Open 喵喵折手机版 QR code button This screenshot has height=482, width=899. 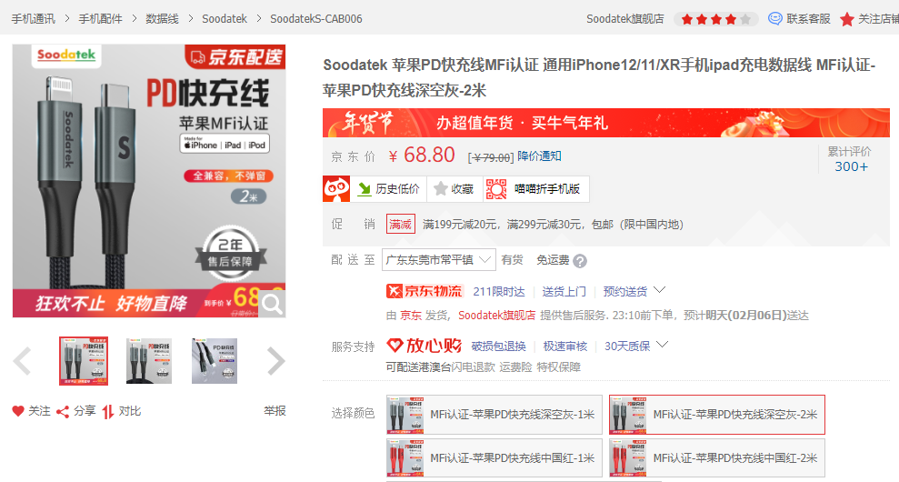coord(535,189)
